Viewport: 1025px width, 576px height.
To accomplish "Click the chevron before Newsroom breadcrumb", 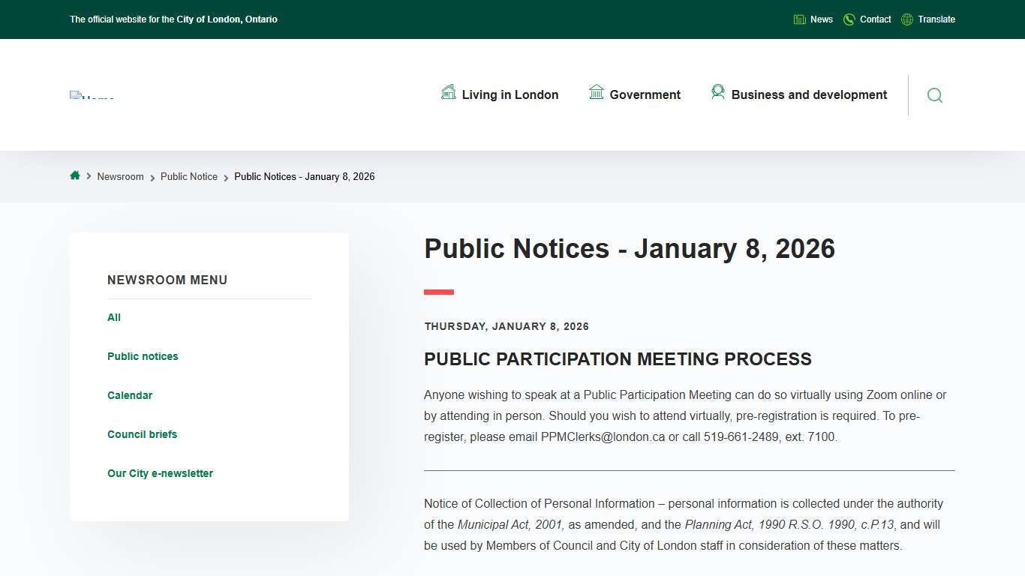I will [88, 176].
